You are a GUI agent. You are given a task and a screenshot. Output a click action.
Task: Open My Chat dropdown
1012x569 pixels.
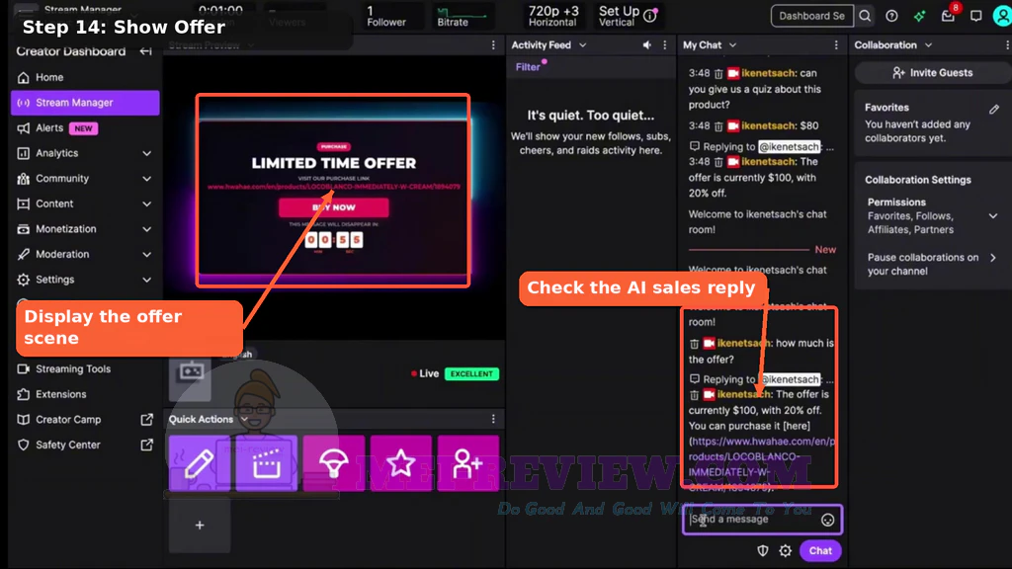click(x=732, y=45)
